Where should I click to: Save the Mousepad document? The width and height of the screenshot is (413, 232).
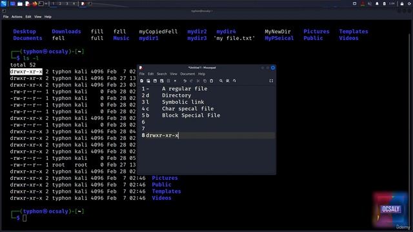click(x=155, y=81)
